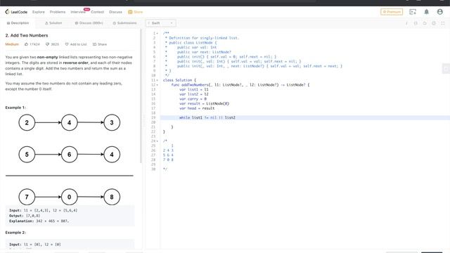
Task: Open the LeetCode Store
Action: (x=135, y=12)
